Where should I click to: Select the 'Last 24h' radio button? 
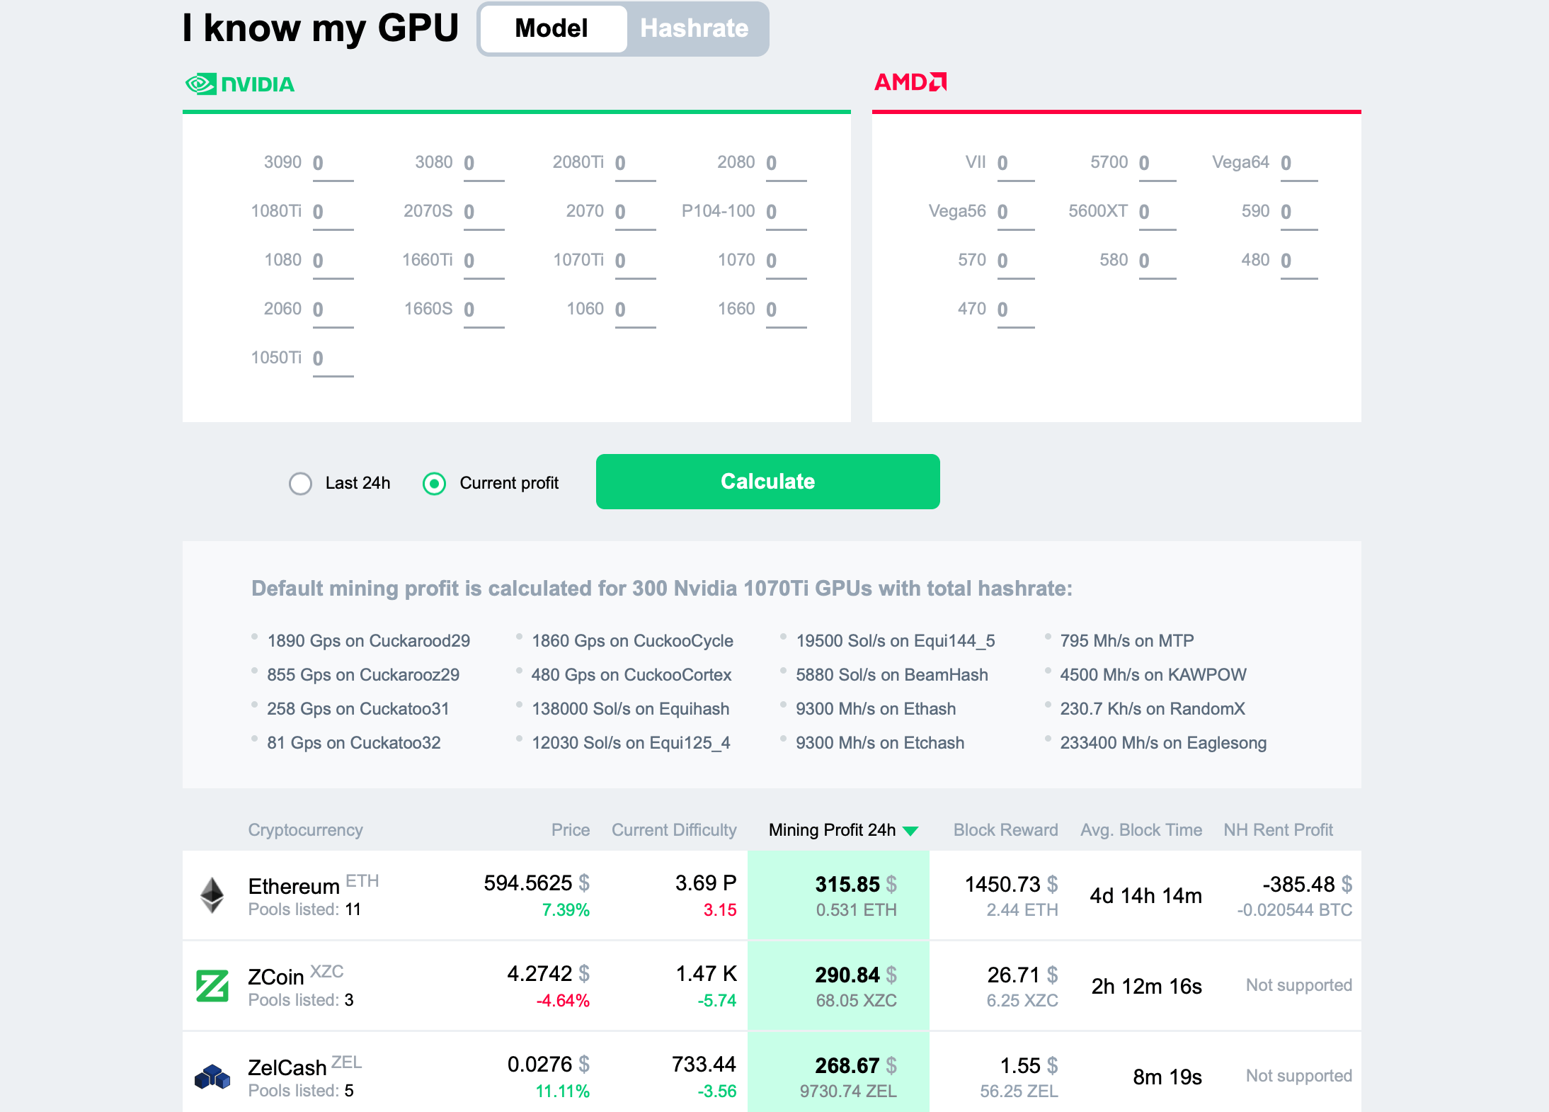point(299,482)
